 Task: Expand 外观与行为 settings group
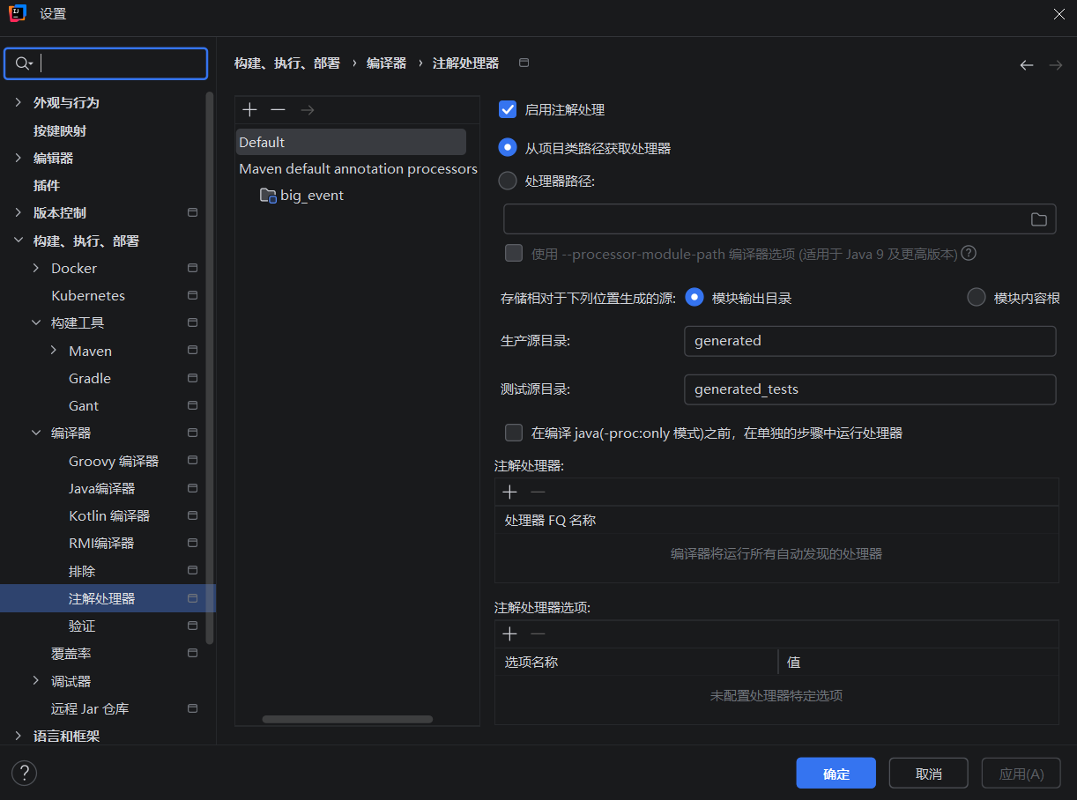tap(19, 102)
